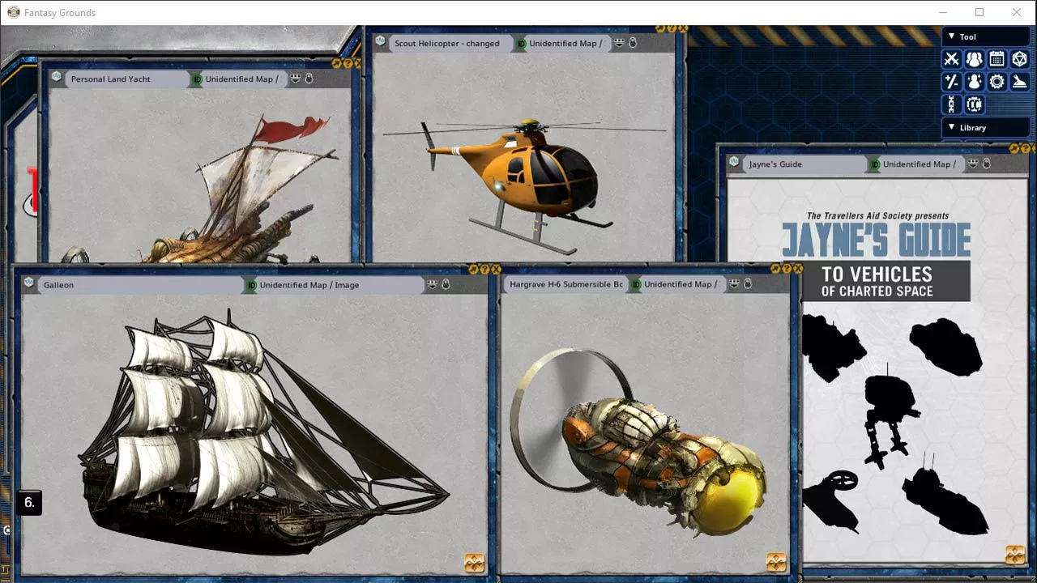
Task: Click the Galleon link icon
Action: pos(29,282)
